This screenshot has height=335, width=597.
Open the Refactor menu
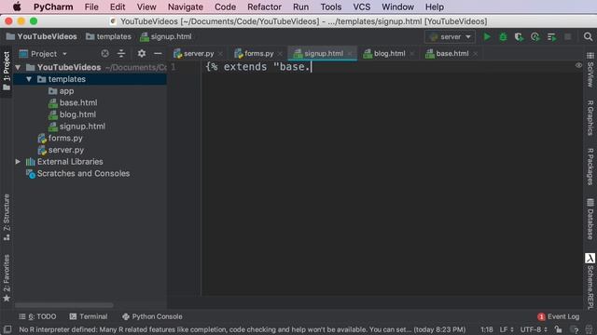point(264,7)
